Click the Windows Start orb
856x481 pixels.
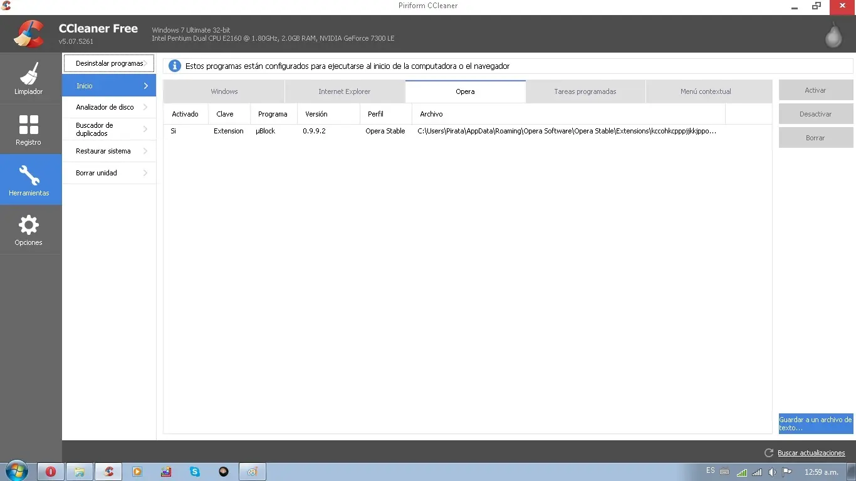pyautogui.click(x=17, y=472)
